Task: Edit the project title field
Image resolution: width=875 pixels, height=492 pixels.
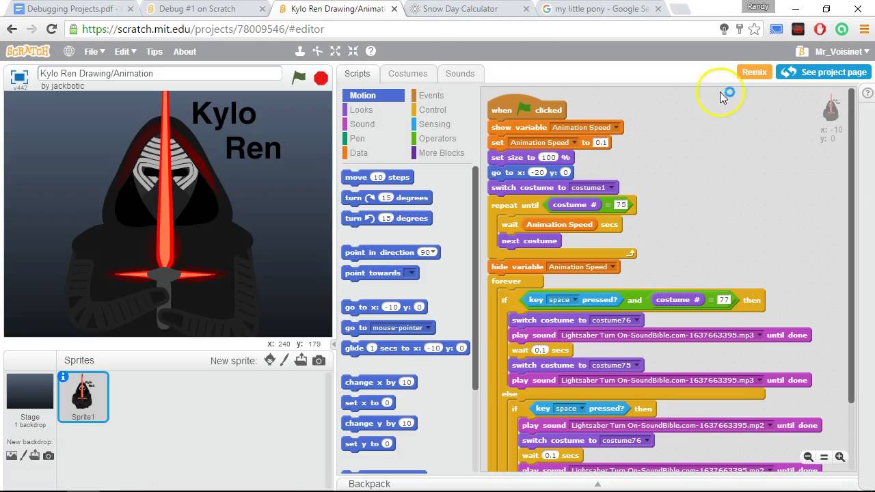Action: 159,73
